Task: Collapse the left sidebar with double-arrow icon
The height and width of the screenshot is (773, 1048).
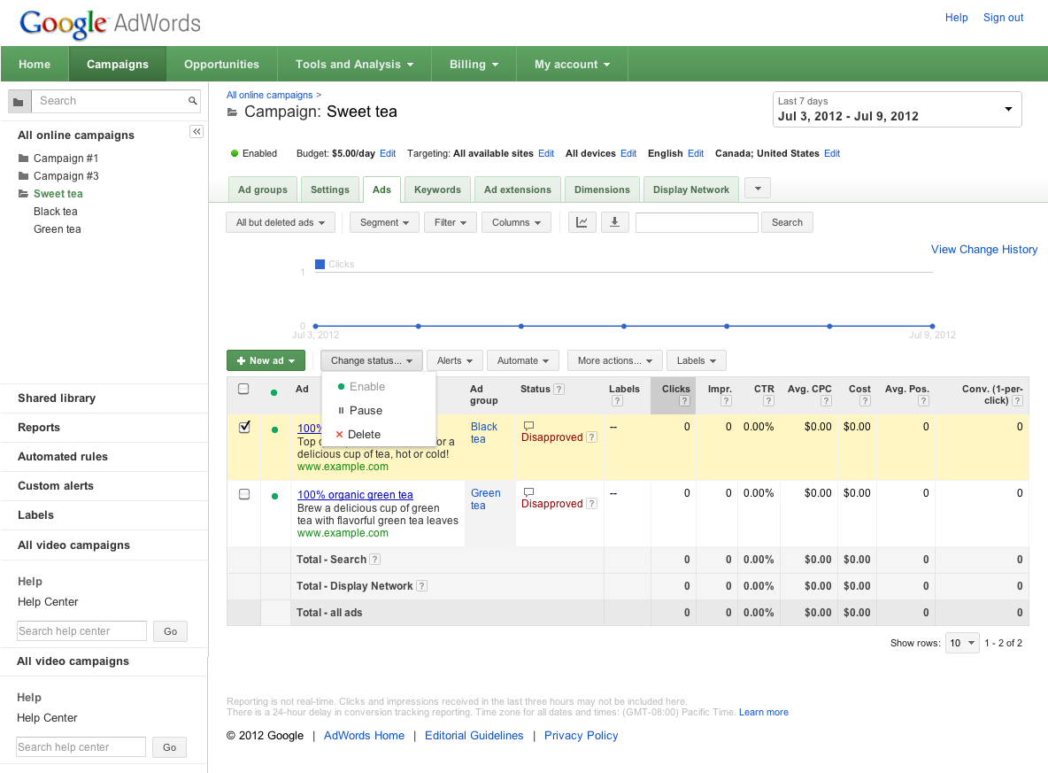Action: pyautogui.click(x=196, y=132)
